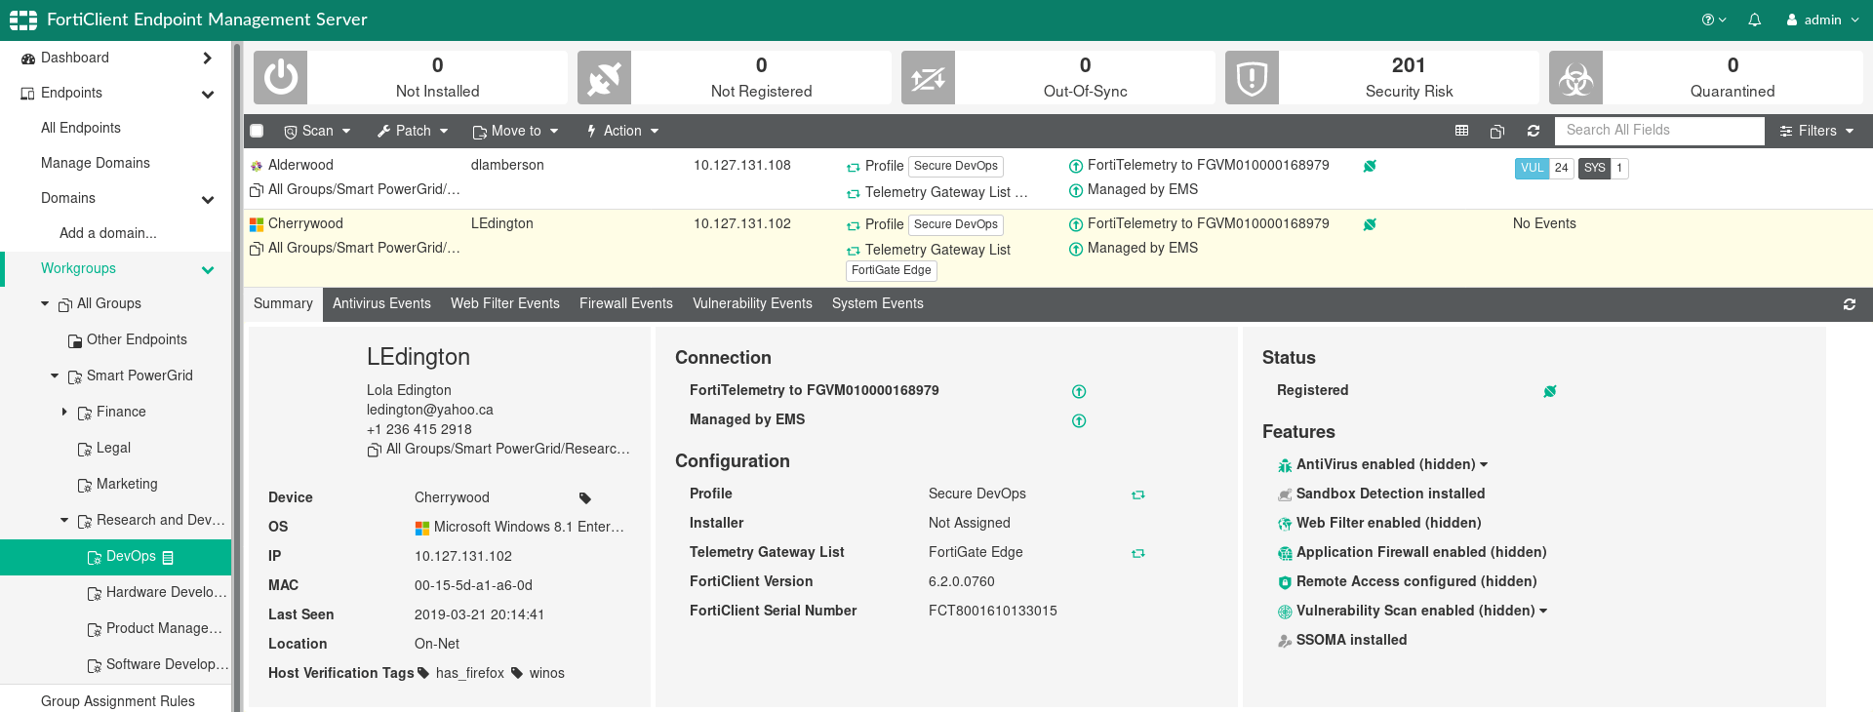Click the VUL badge for Alderwood
This screenshot has width=1873, height=712.
pyautogui.click(x=1544, y=168)
